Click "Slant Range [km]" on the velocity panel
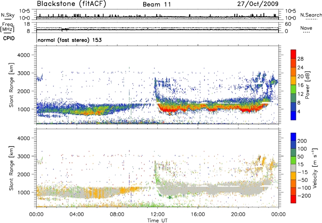 pos(11,168)
